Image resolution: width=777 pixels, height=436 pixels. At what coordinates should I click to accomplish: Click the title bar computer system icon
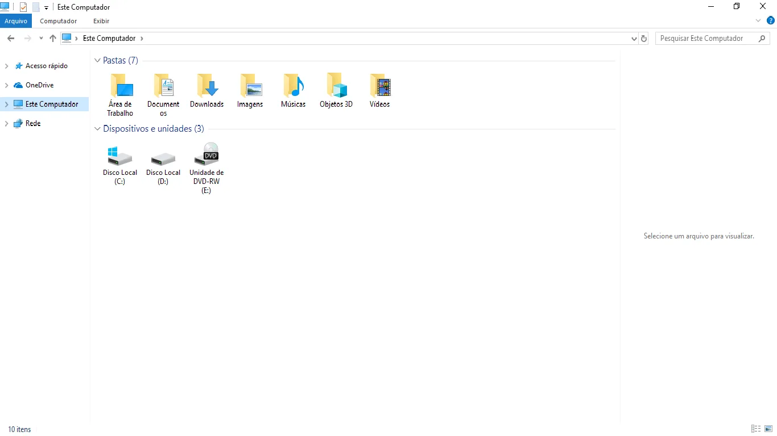click(x=5, y=7)
